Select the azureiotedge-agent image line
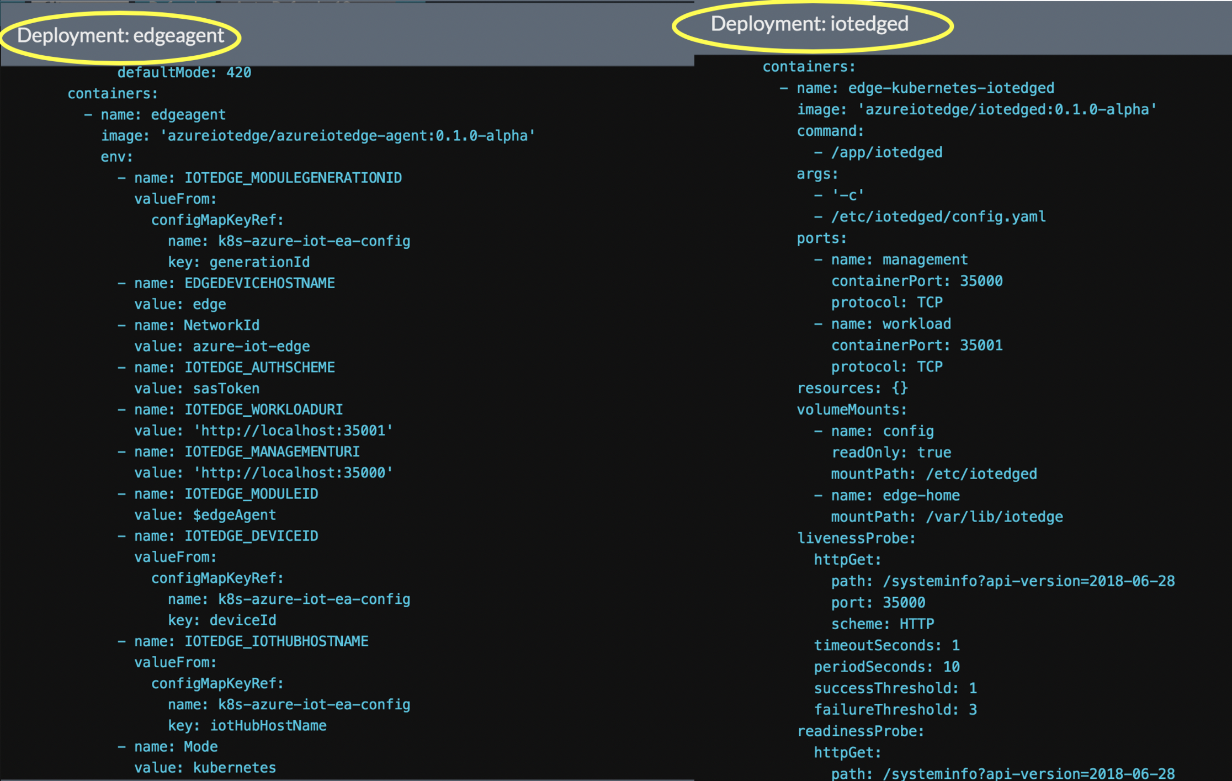 [318, 136]
